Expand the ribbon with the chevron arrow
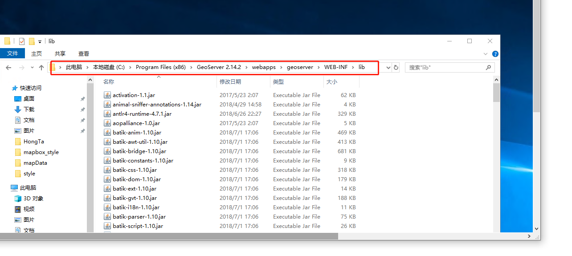The image size is (572, 256). point(486,53)
